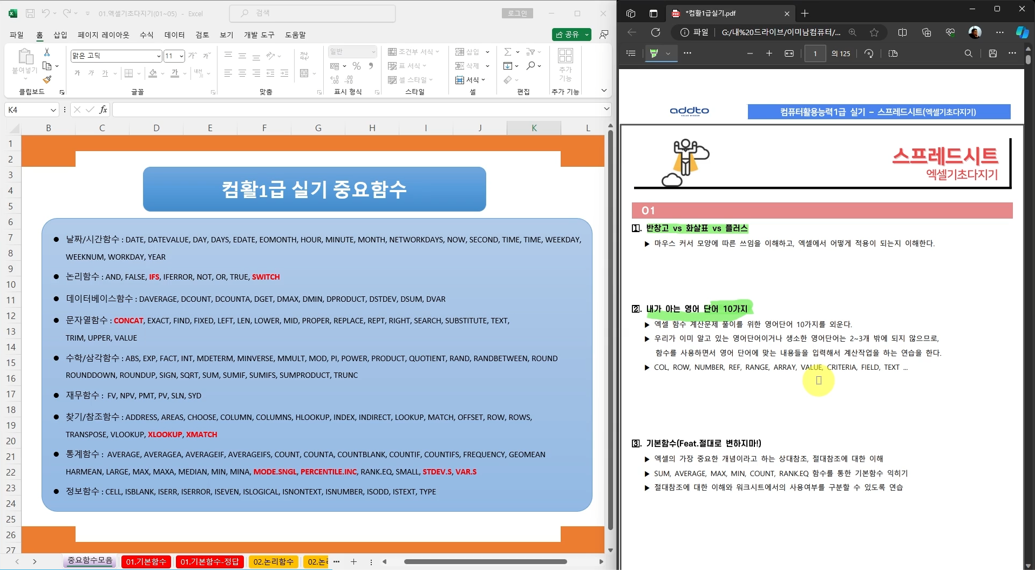Click the AutoSum sigma icon
This screenshot has width=1035, height=570.
click(507, 52)
